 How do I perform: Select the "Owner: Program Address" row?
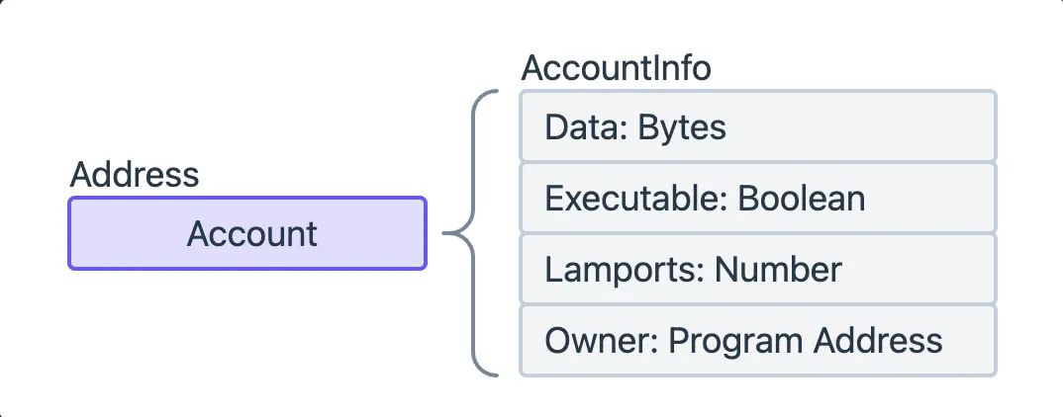757,341
